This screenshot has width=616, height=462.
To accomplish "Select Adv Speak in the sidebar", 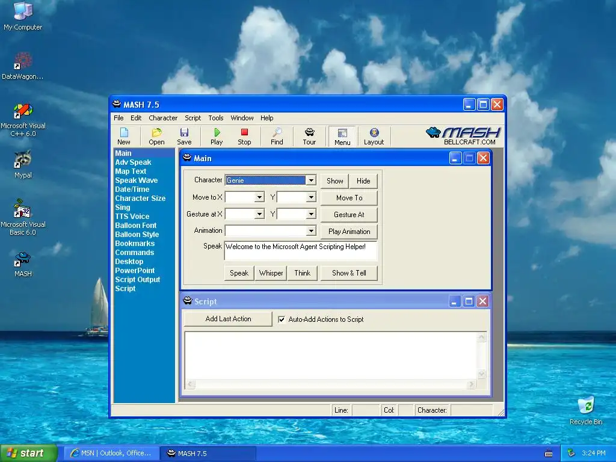I will (x=133, y=162).
